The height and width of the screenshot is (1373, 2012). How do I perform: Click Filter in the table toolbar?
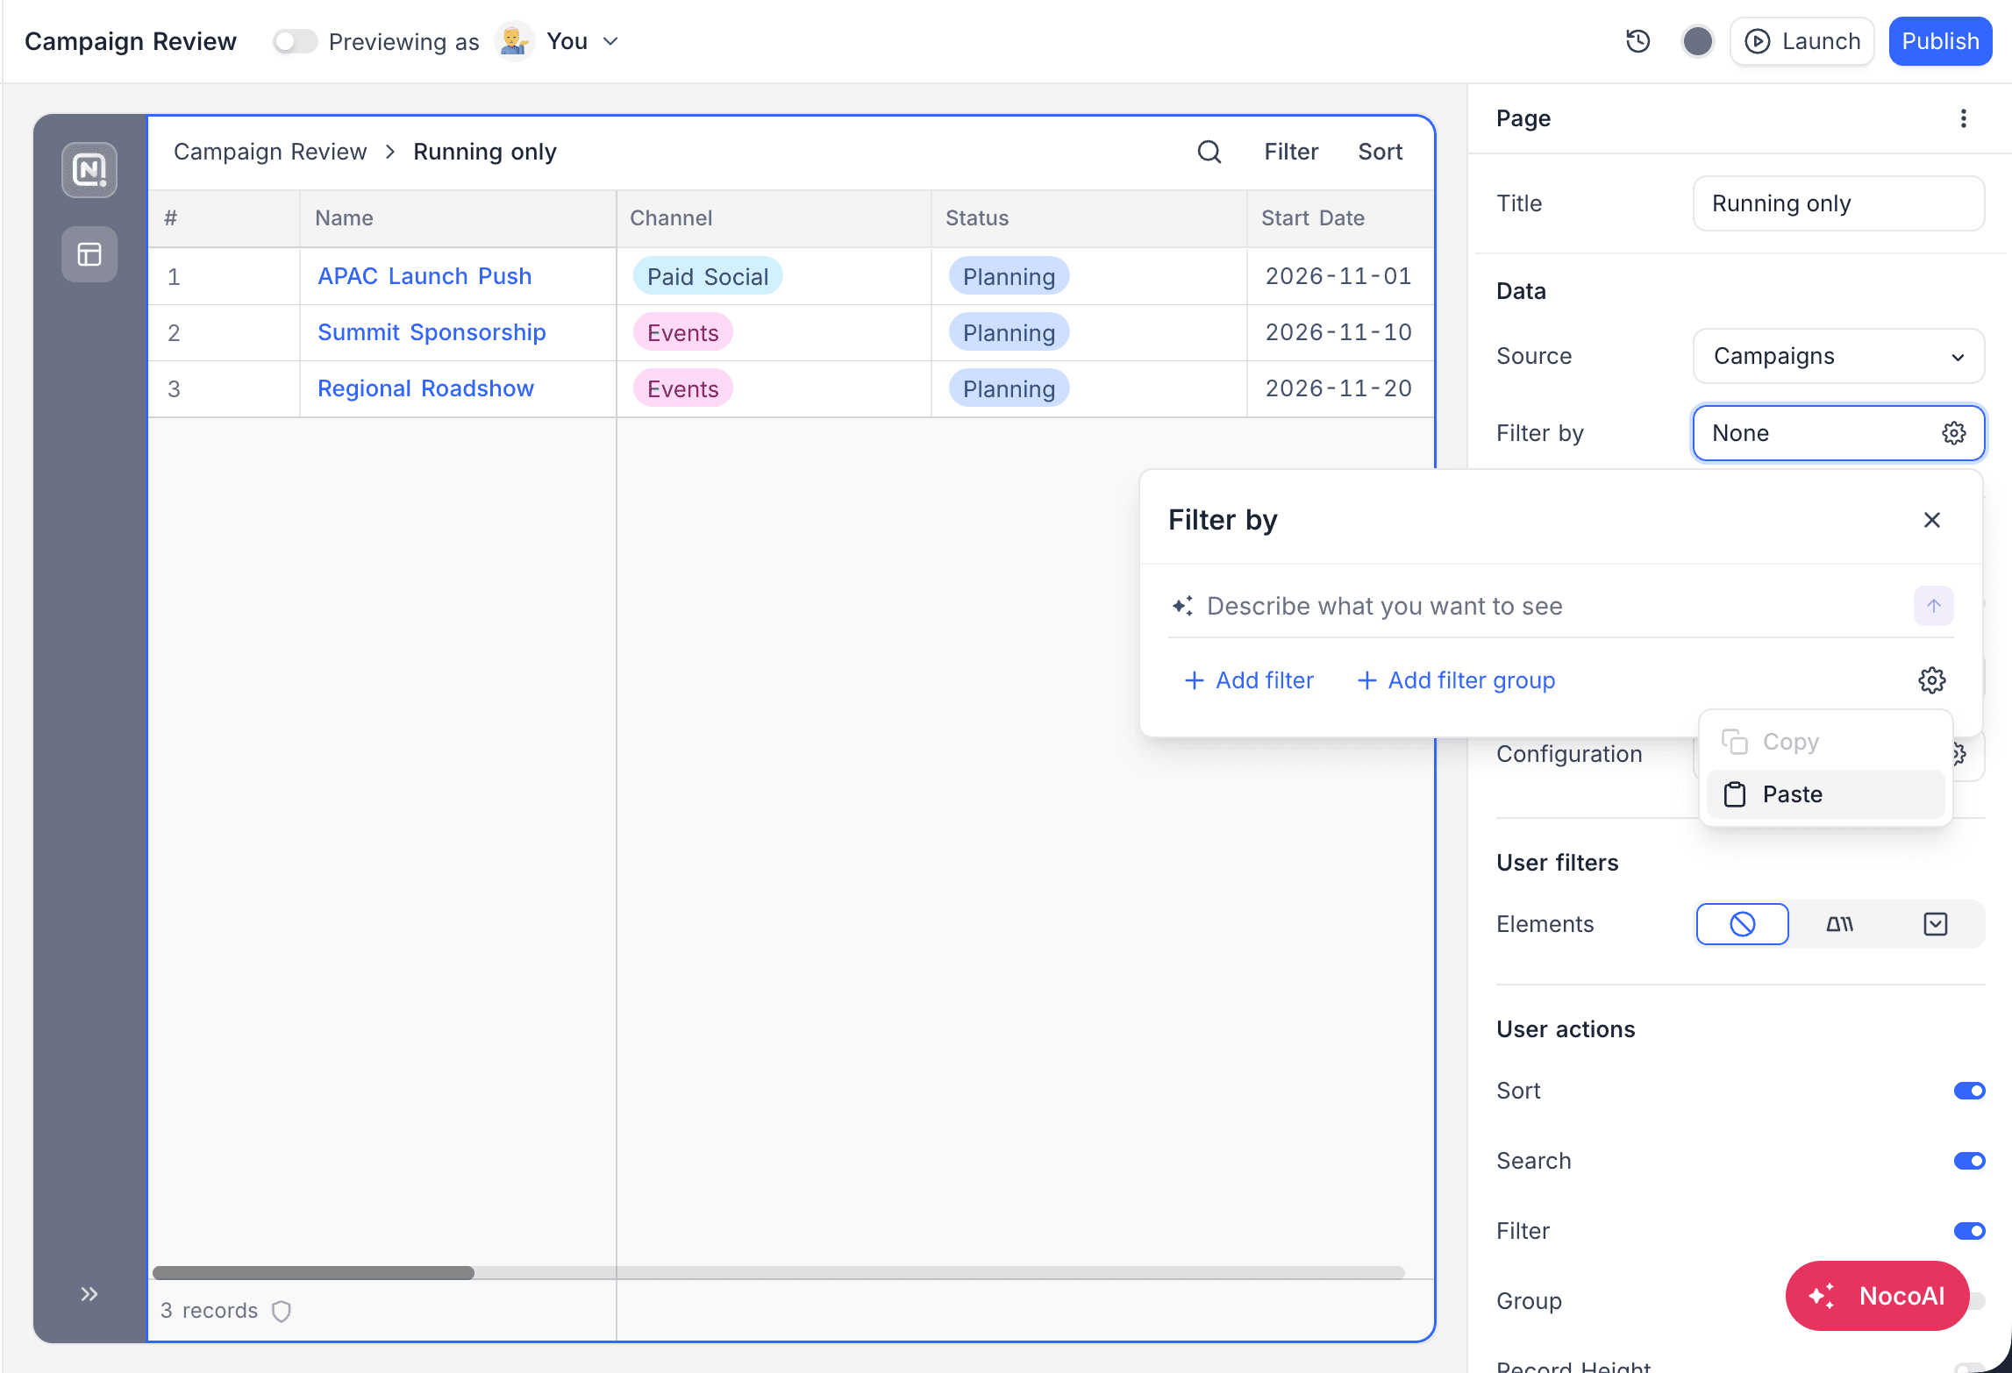1291,152
